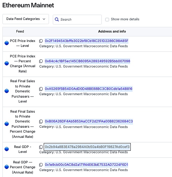Click chevron arrow on Data Feed Categories
Image resolution: width=172 pixels, height=177 pixels.
click(44, 19)
